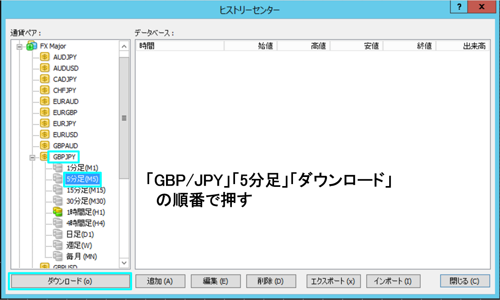Click the help question mark button
Image resolution: width=500 pixels, height=300 pixels.
click(459, 7)
